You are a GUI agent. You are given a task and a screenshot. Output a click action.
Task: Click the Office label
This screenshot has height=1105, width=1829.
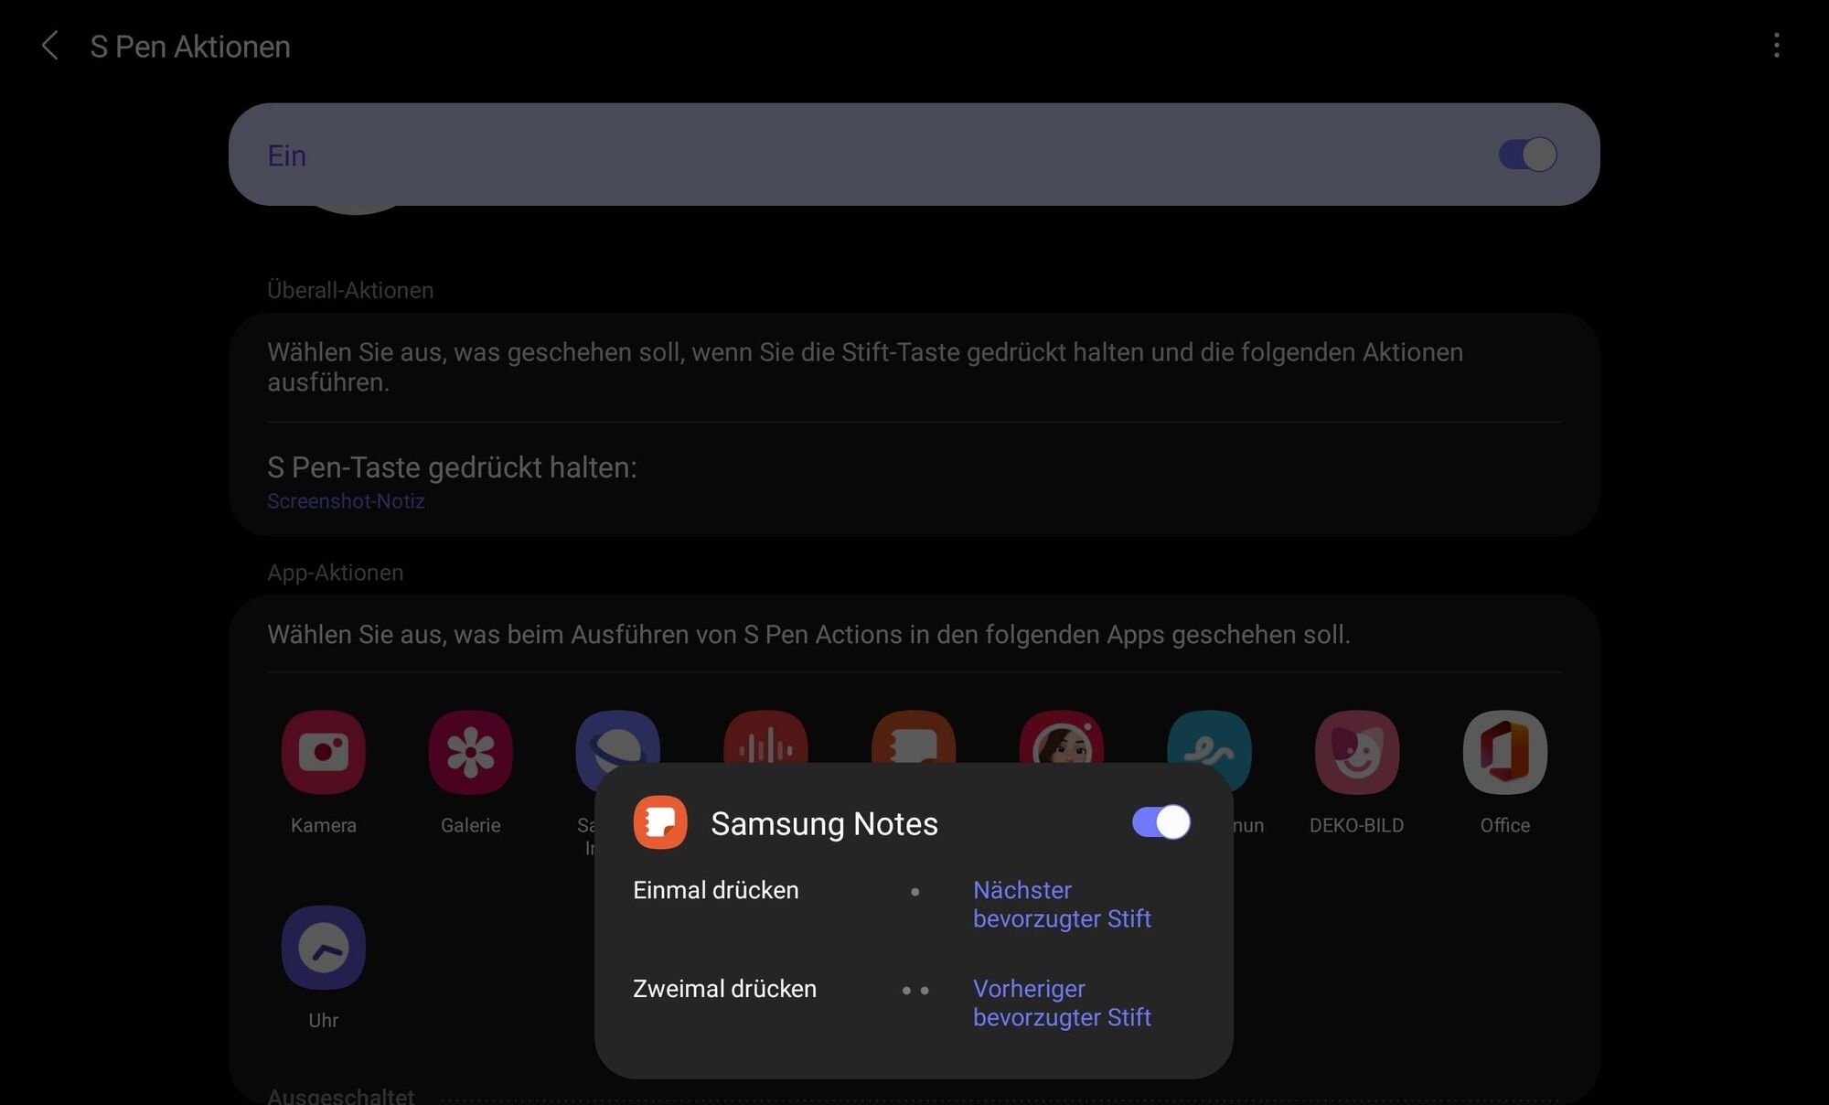(1505, 825)
